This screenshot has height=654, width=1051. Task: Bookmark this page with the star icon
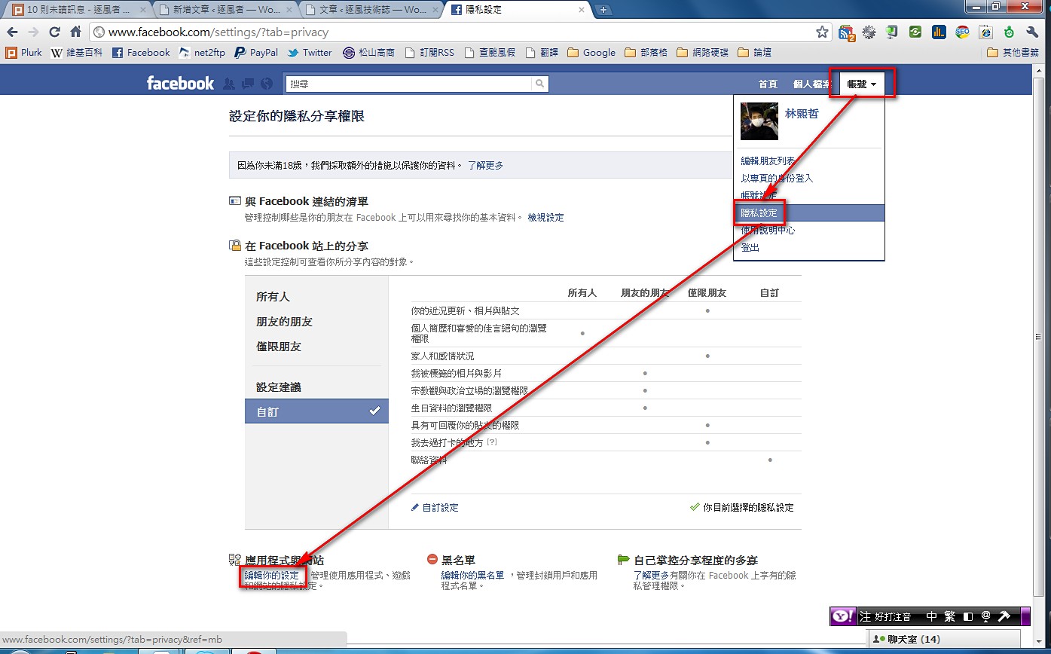point(822,32)
